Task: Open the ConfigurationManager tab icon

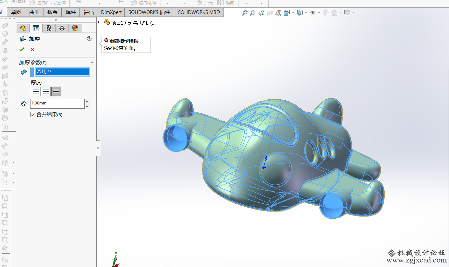Action: [x=49, y=28]
